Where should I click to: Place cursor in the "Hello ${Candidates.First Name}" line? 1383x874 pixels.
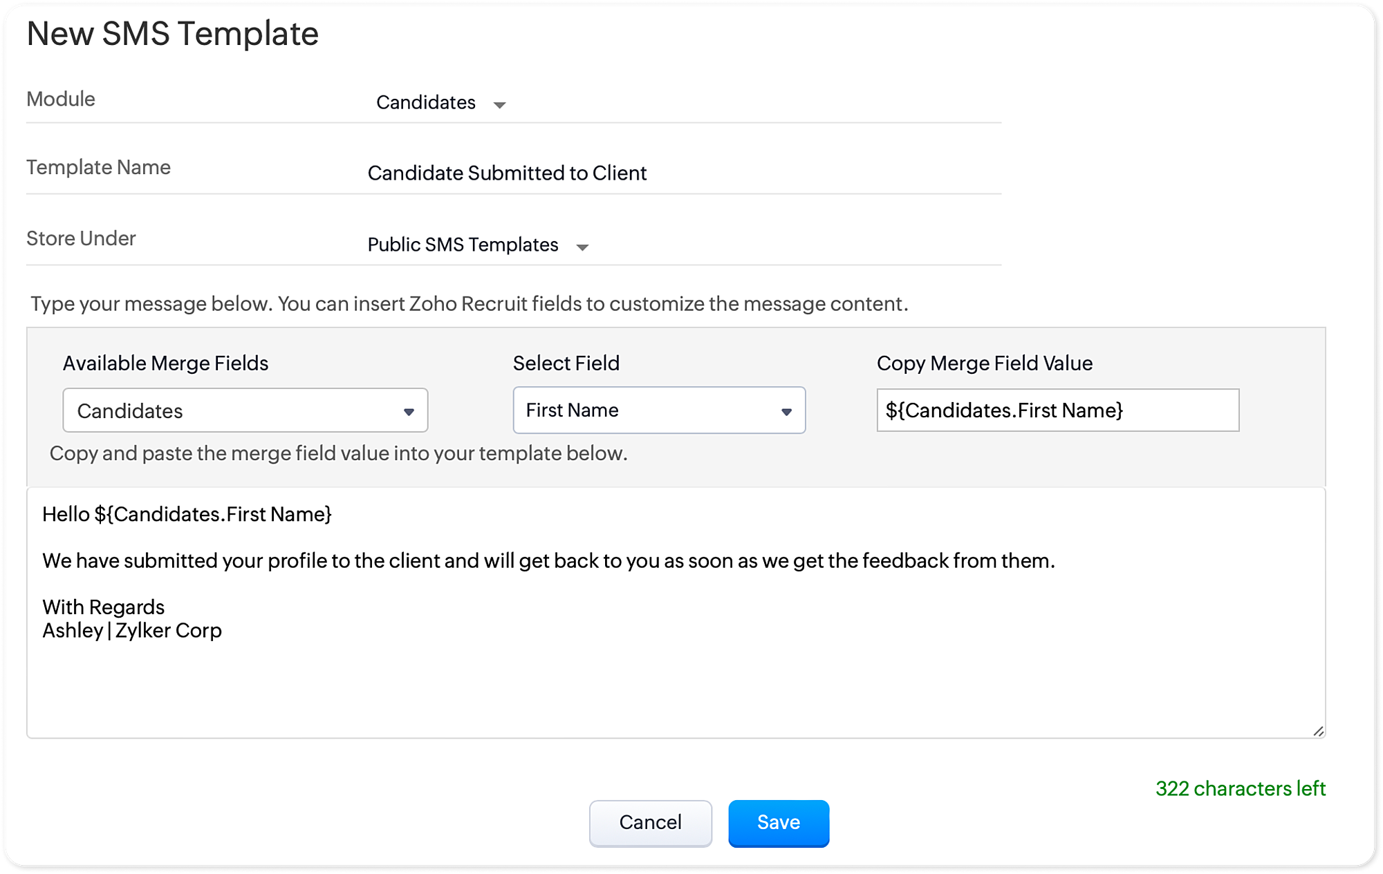(x=187, y=515)
